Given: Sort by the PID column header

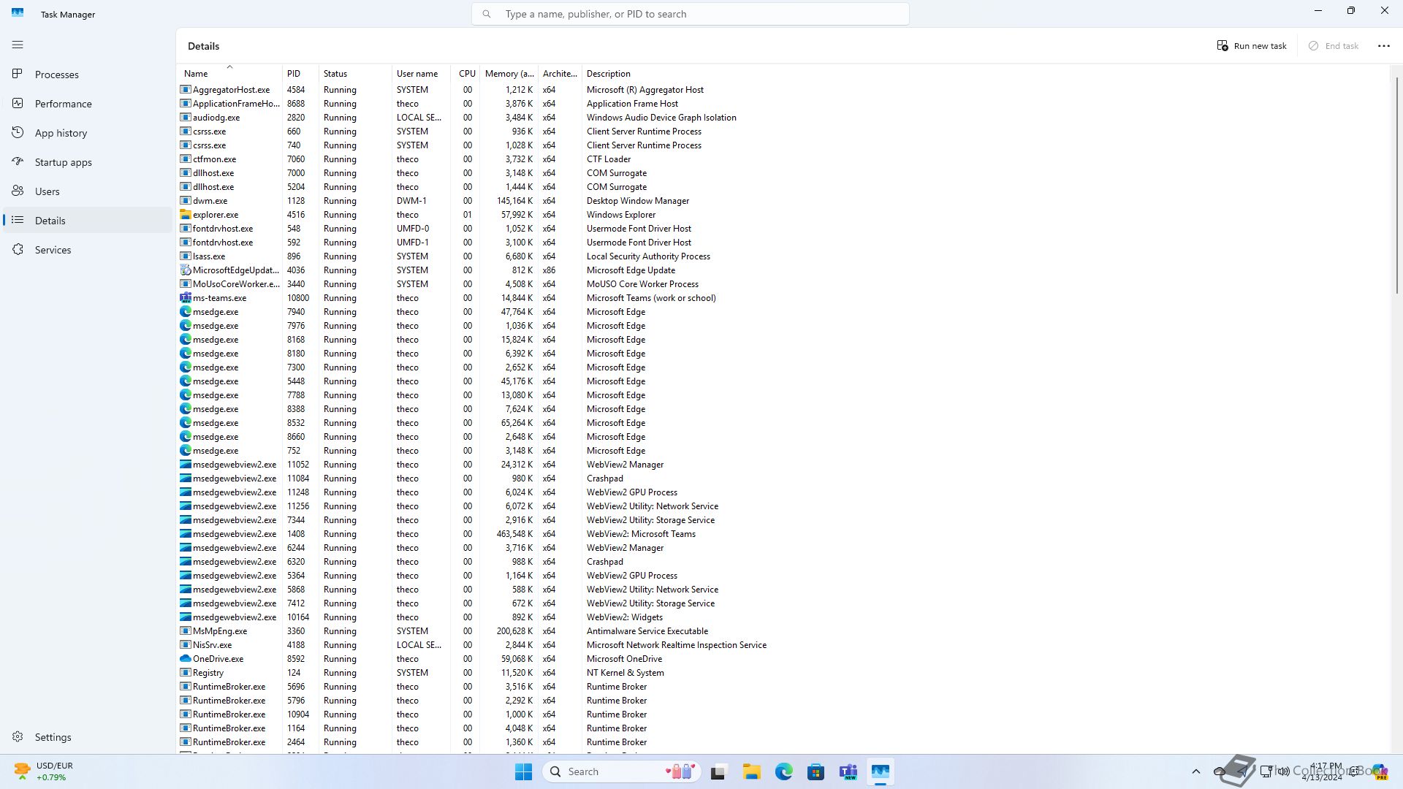Looking at the screenshot, I should pos(301,73).
